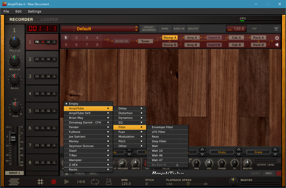Arm record R on track 1
Image resolution: width=286 pixels, height=188 pixels.
coord(43,42)
